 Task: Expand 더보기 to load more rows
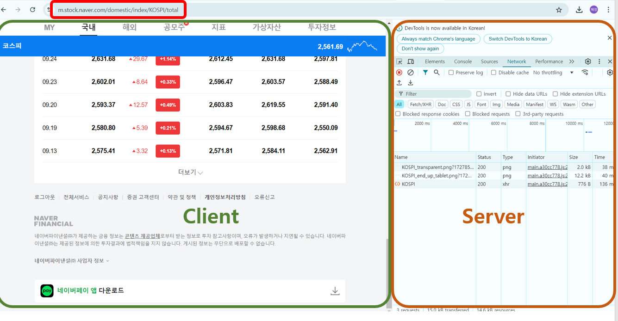pos(191,172)
